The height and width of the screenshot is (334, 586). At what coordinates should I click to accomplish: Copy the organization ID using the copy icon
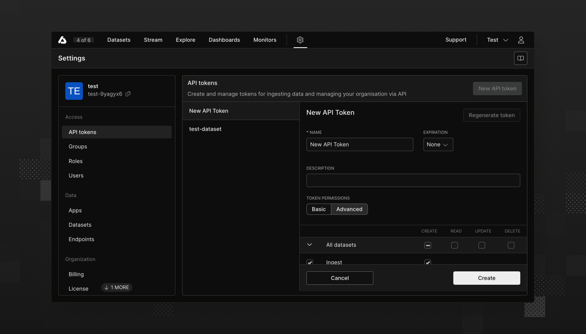127,94
